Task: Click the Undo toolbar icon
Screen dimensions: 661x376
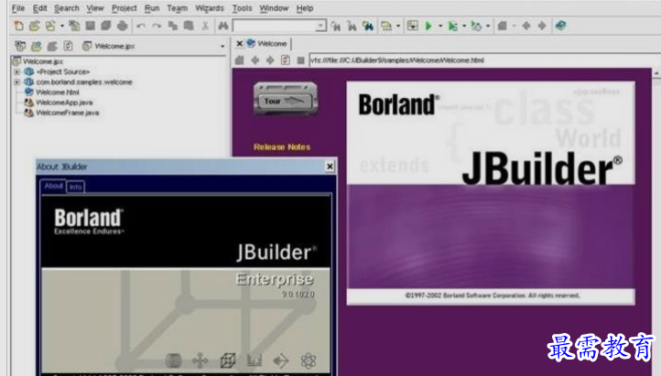Action: (x=141, y=27)
